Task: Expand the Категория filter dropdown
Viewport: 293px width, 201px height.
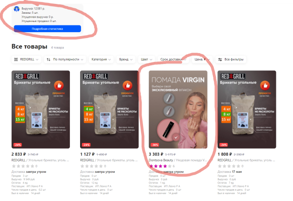Action: [101, 60]
